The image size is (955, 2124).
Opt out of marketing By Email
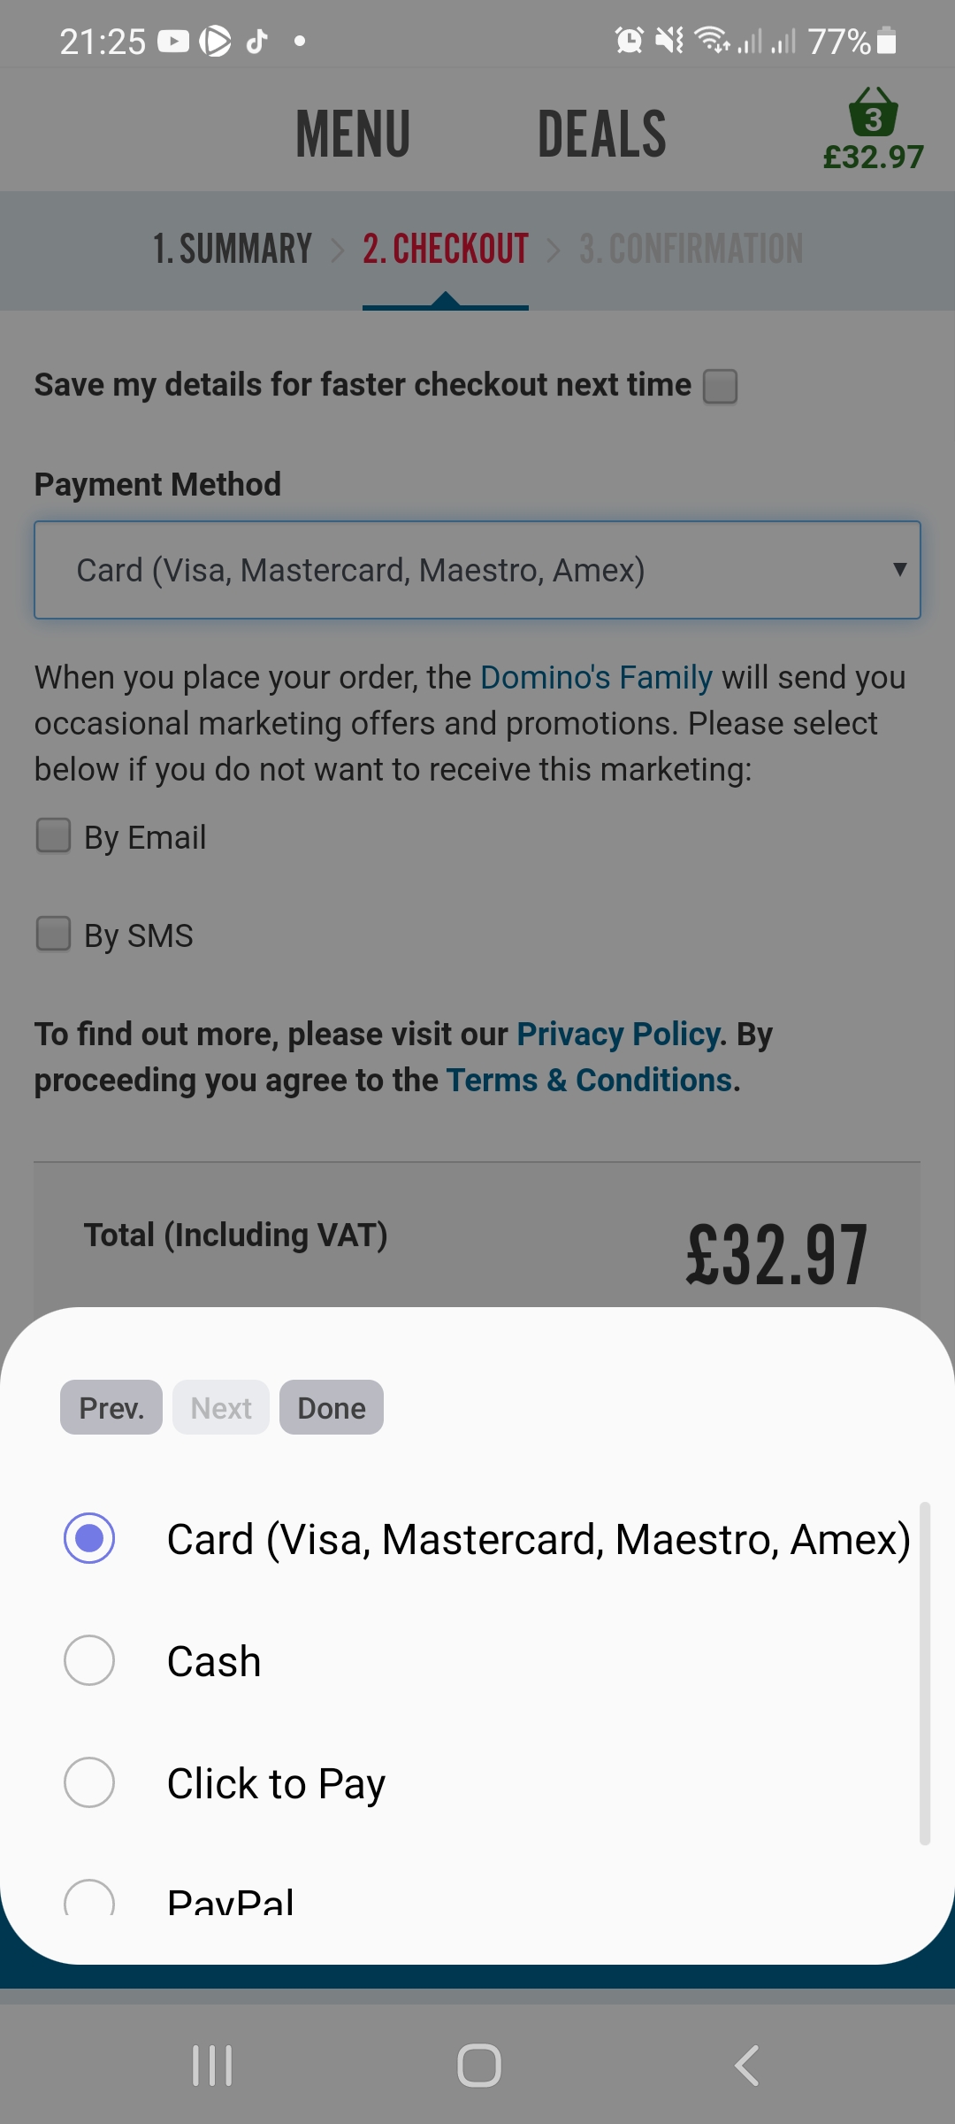[x=54, y=835]
